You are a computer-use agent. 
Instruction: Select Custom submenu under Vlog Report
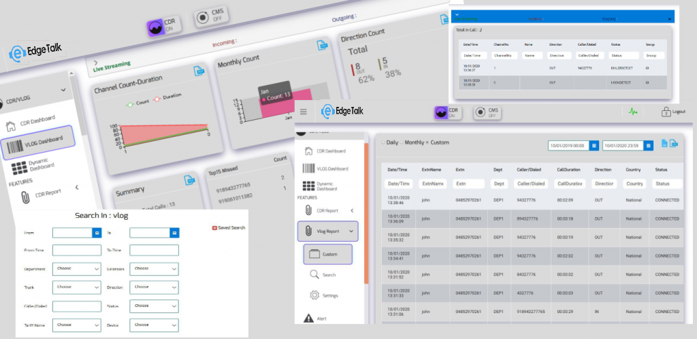[328, 254]
